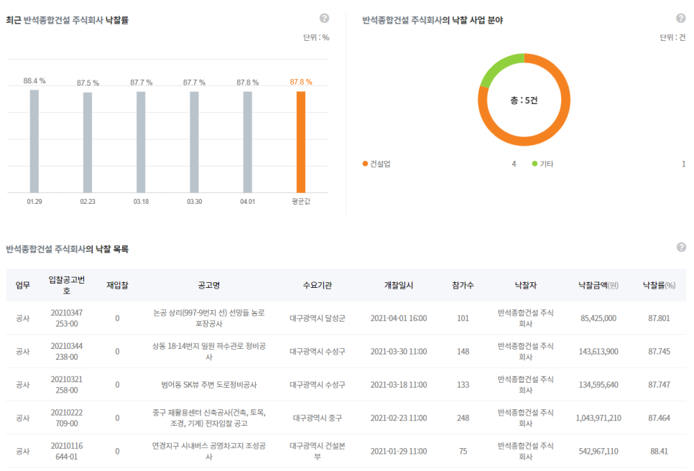Click bid rate value 87.464
The height and width of the screenshot is (471, 694).
(x=659, y=417)
